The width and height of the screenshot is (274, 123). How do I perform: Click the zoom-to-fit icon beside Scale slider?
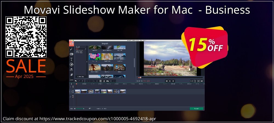[x=90, y=109]
